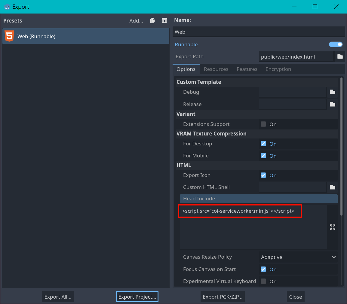Viewport: 347px width, 304px height.
Task: Enable Extensions Support checkbox
Action: coord(263,124)
